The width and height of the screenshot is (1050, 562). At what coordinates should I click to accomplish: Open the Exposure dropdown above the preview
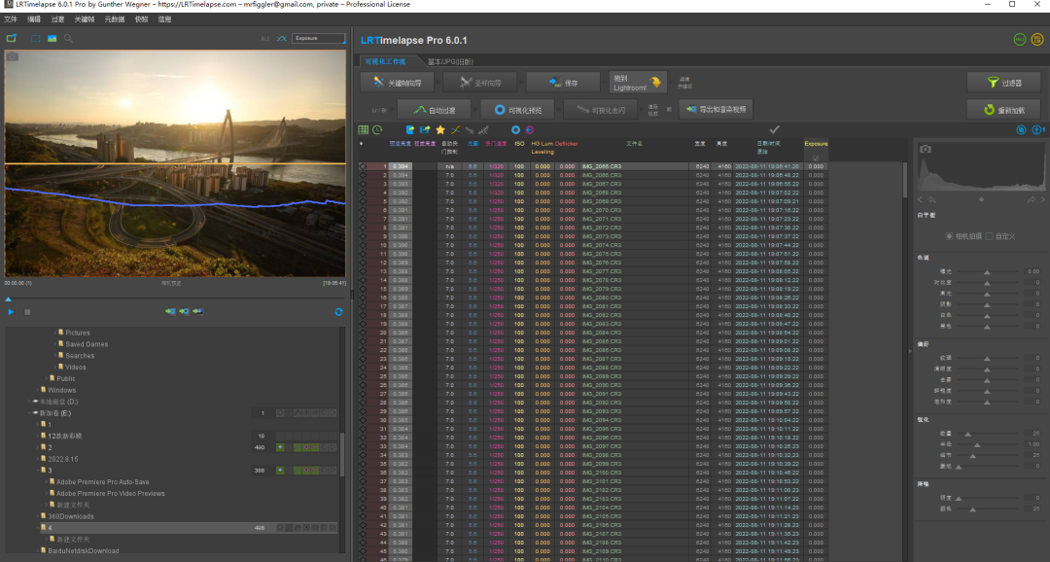tap(319, 39)
